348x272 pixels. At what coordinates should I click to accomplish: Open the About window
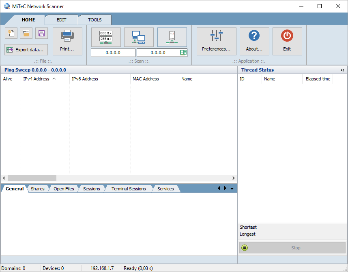[x=254, y=41]
